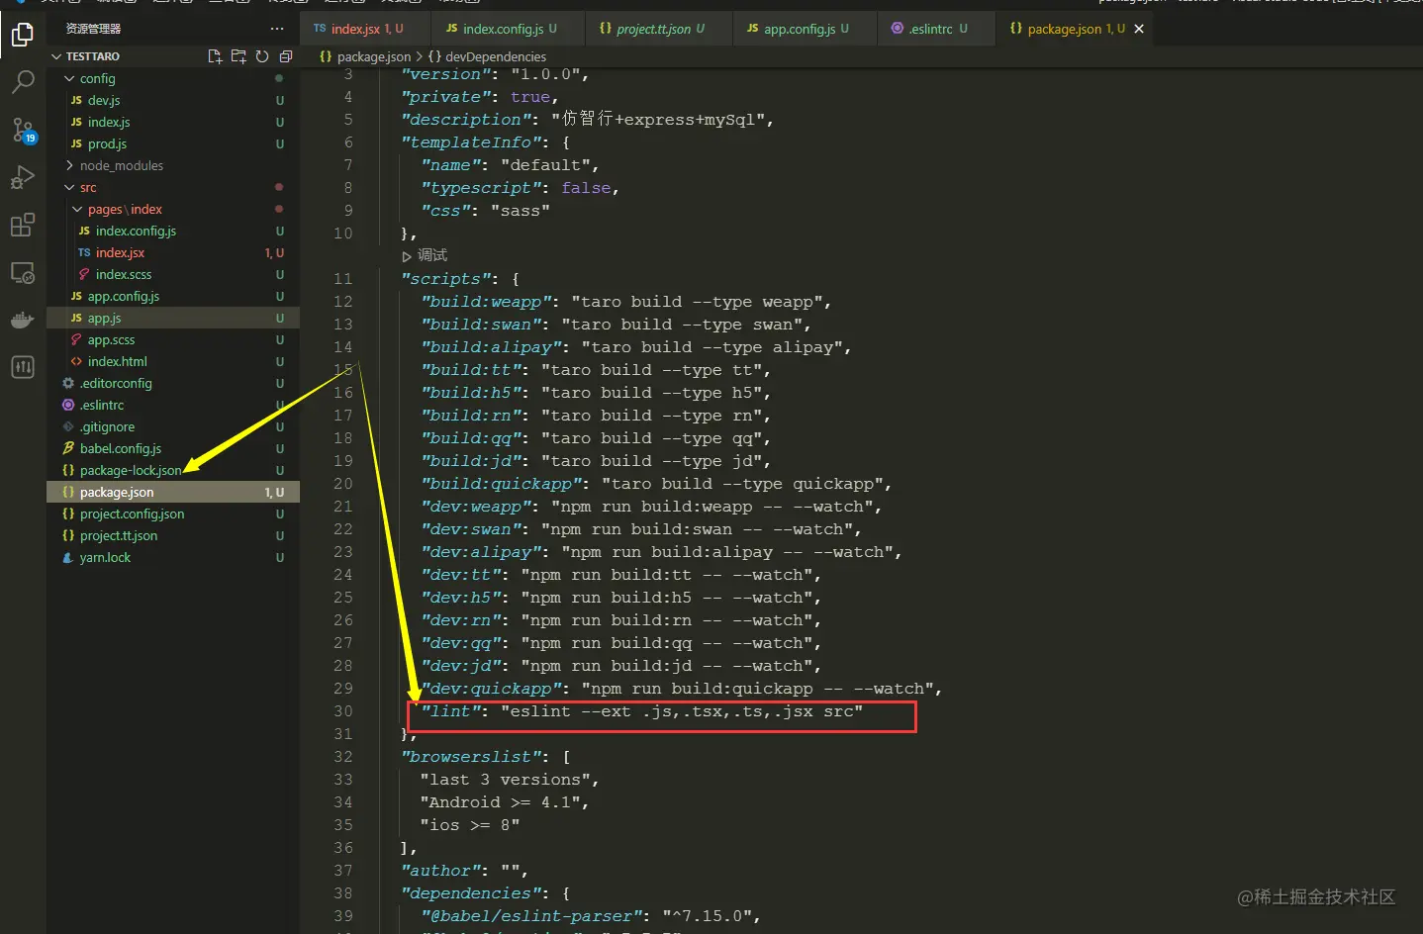This screenshot has width=1423, height=934.
Task: Open index.jsx in the file tree
Action: pyautogui.click(x=173, y=252)
